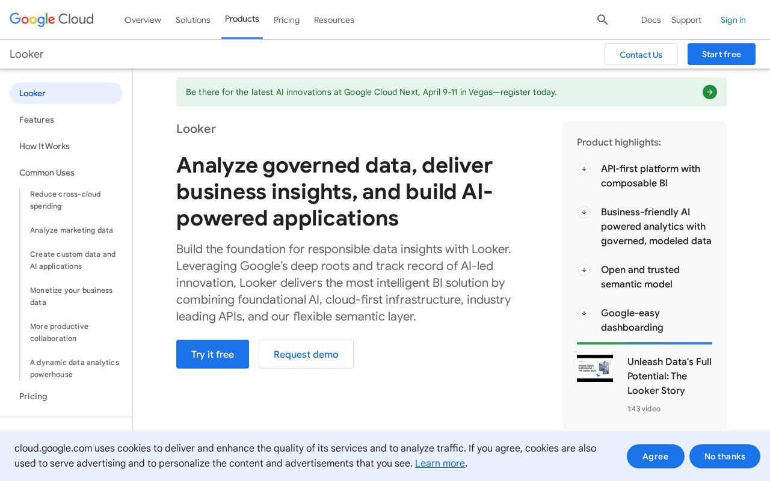
Task: Go to Reduce cross-cloud spending
Action: coord(66,200)
